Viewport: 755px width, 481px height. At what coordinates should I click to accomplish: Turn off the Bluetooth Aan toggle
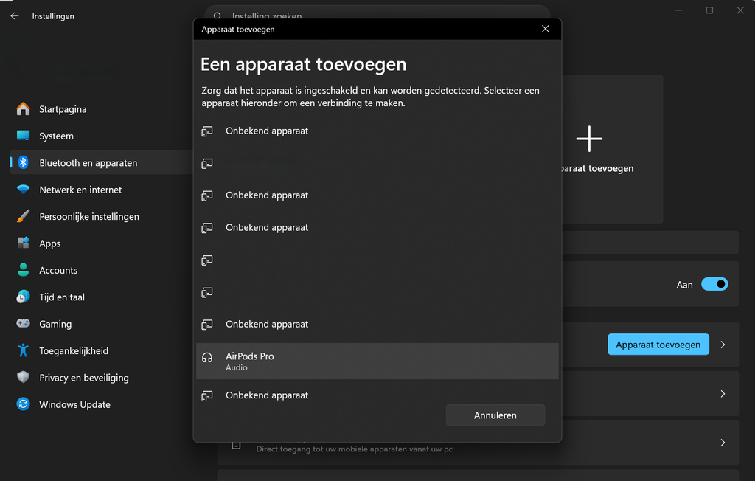pos(714,284)
